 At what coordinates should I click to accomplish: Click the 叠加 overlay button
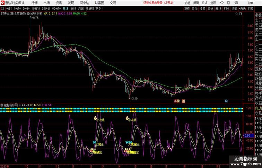[x=195, y=9]
